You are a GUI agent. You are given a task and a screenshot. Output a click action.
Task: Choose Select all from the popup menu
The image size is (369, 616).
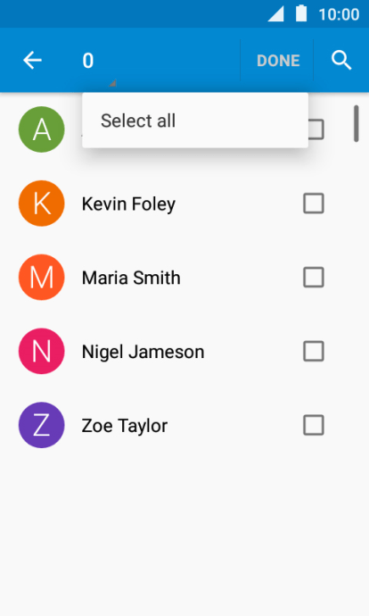tap(195, 121)
